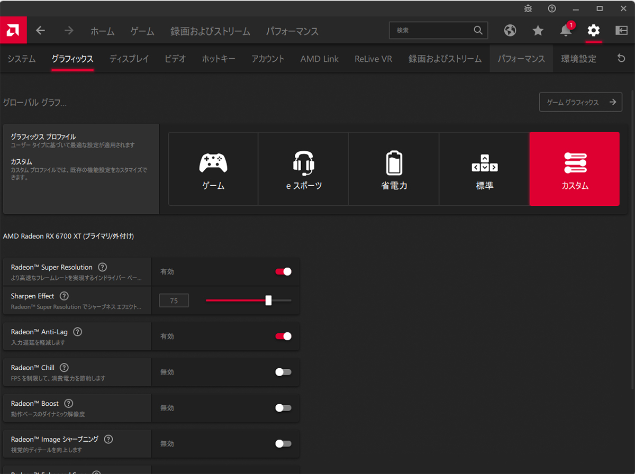This screenshot has height=474, width=635.
Task: Open the web browser globe icon
Action: [510, 31]
